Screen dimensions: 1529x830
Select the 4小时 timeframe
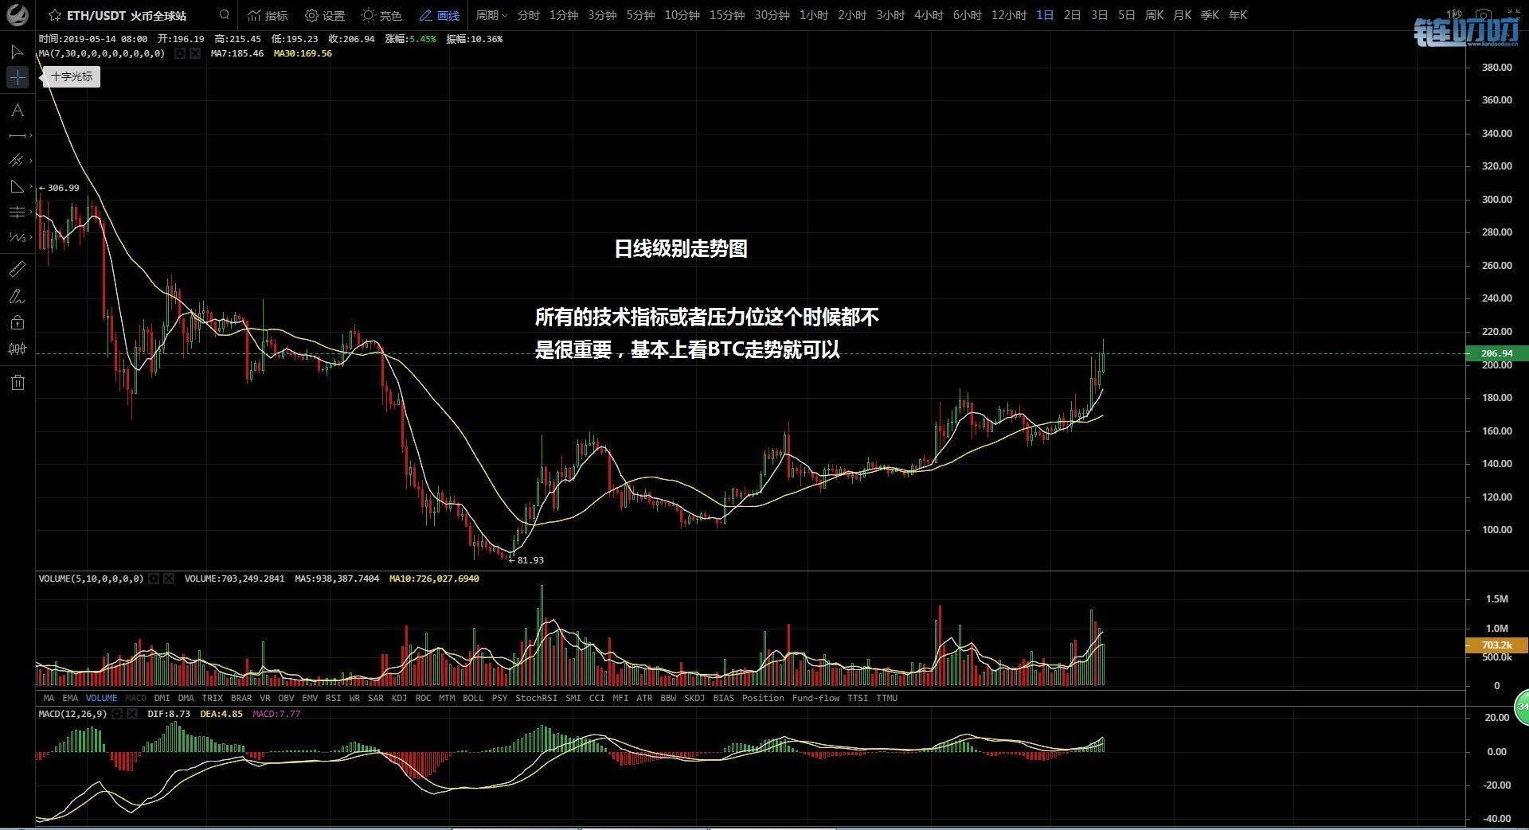tap(929, 15)
